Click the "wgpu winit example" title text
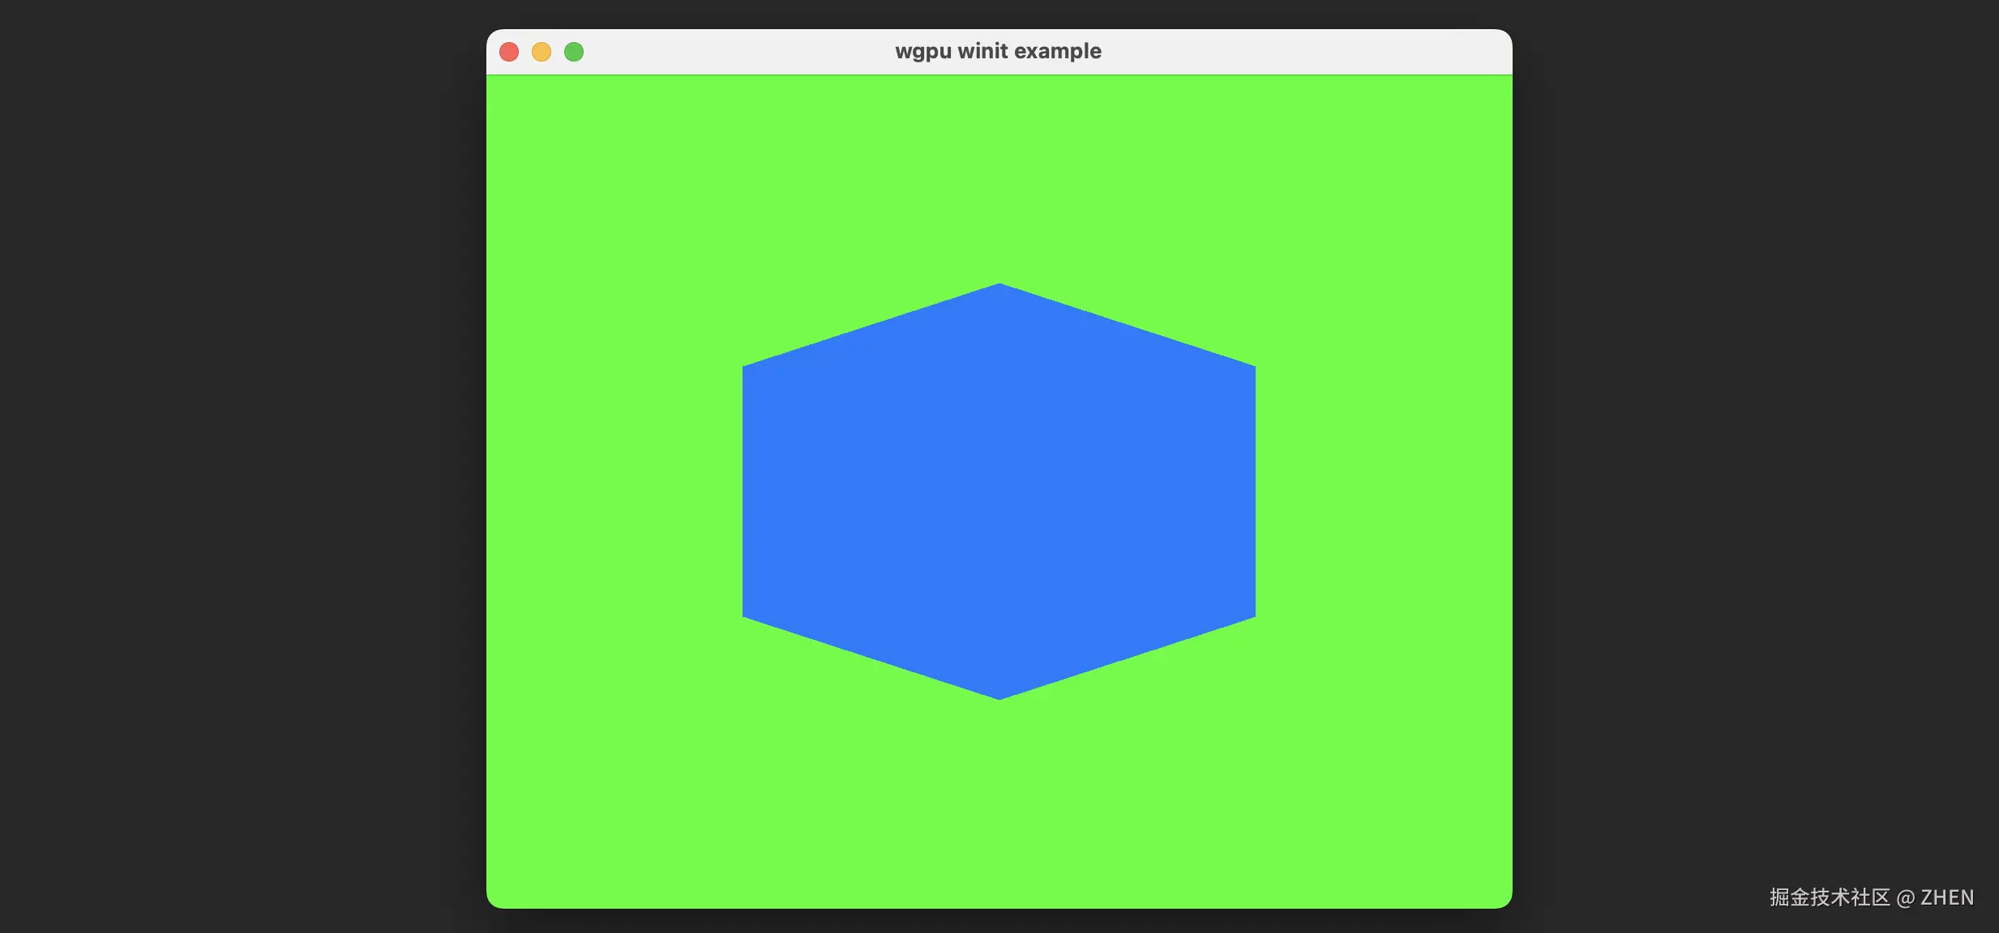Screen dimensions: 1999x933 [998, 51]
